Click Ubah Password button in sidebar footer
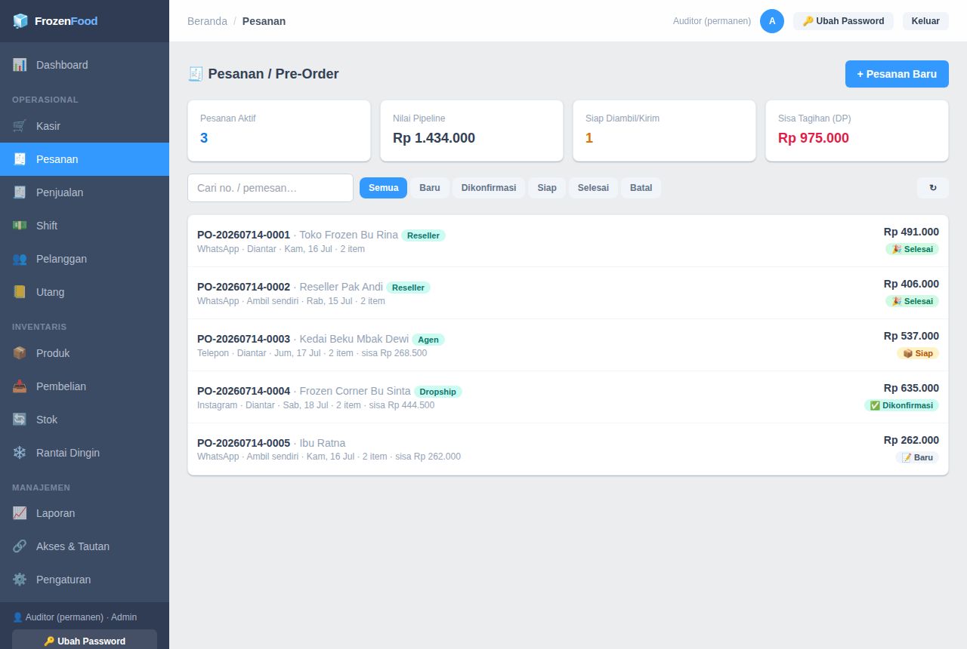 point(85,640)
